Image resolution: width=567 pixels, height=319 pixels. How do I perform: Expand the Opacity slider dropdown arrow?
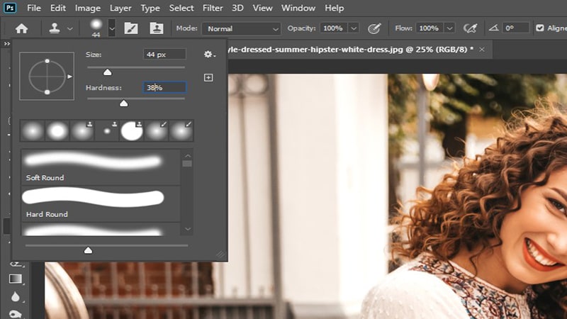(x=354, y=28)
